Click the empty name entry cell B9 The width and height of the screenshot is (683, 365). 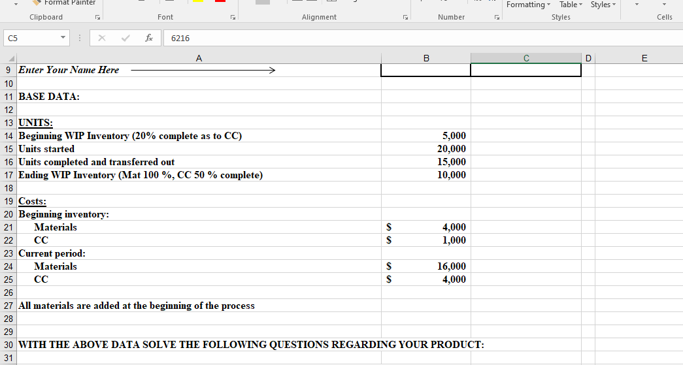426,70
